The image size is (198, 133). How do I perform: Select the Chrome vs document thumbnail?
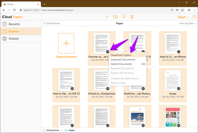(x=102, y=43)
